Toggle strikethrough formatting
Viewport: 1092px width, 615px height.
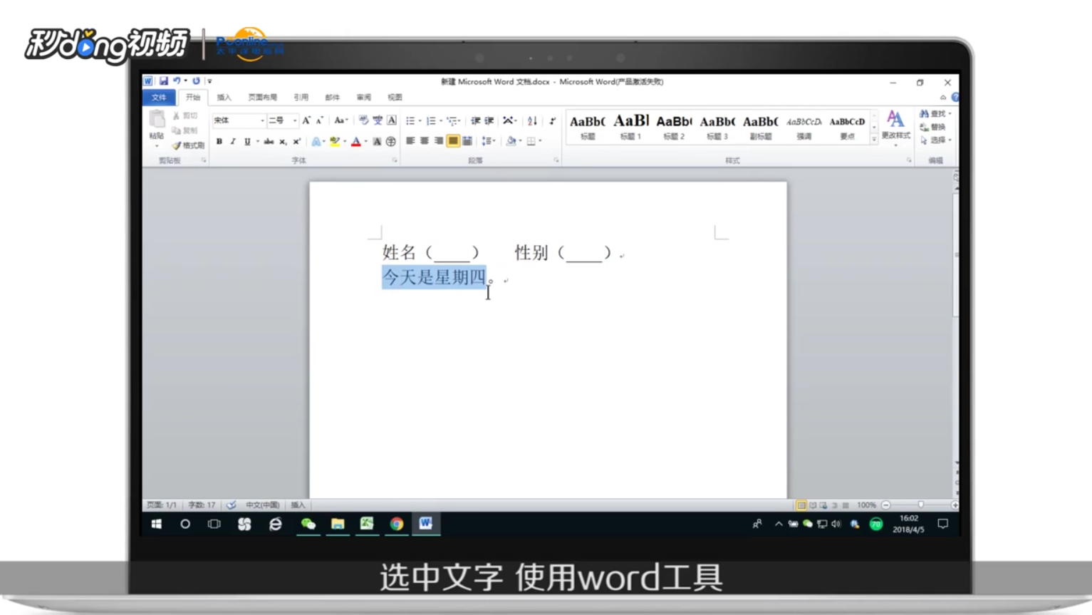(x=269, y=142)
